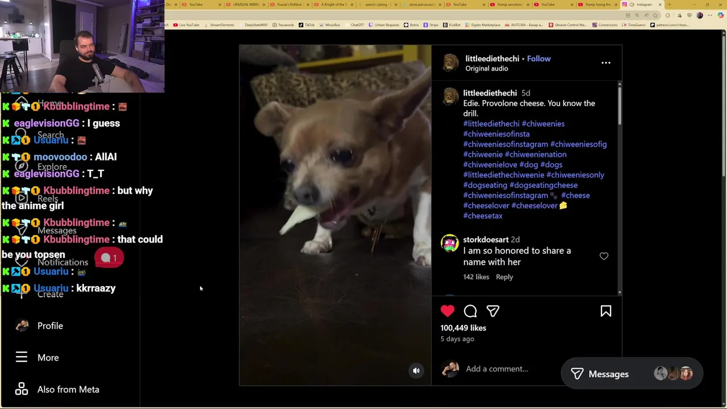Toggle video sound with the speaker icon
Screen dimensions: 727x409
(x=416, y=370)
